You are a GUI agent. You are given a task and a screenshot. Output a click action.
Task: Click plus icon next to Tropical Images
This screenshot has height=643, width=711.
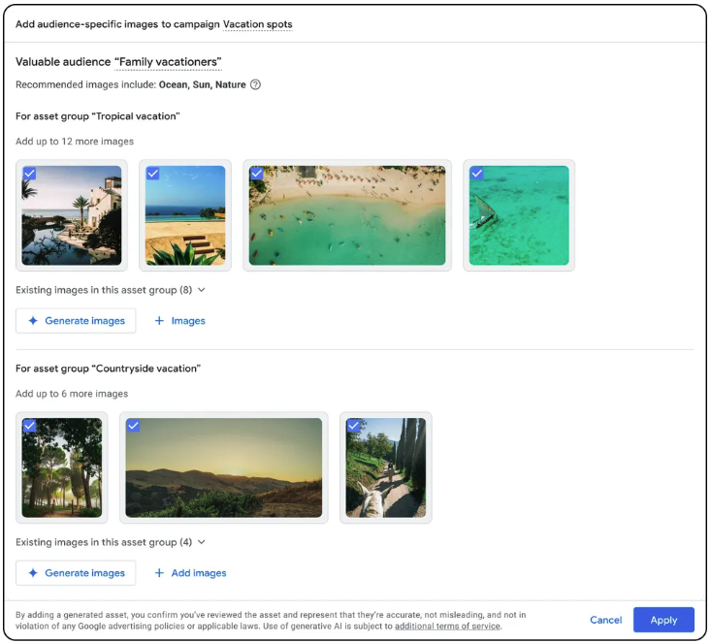159,321
